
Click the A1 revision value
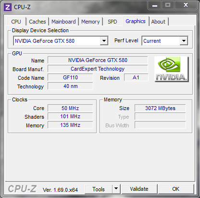pos(136,77)
